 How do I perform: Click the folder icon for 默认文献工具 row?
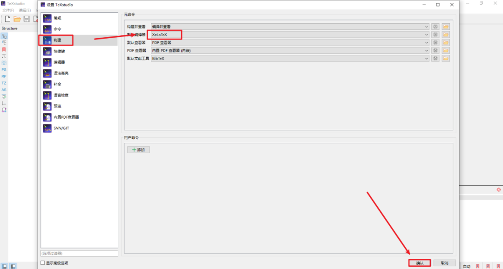[x=446, y=58]
